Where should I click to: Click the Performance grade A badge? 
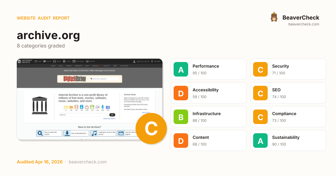click(x=181, y=69)
